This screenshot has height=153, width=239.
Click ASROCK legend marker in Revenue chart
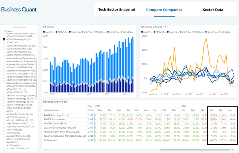tap(56, 32)
